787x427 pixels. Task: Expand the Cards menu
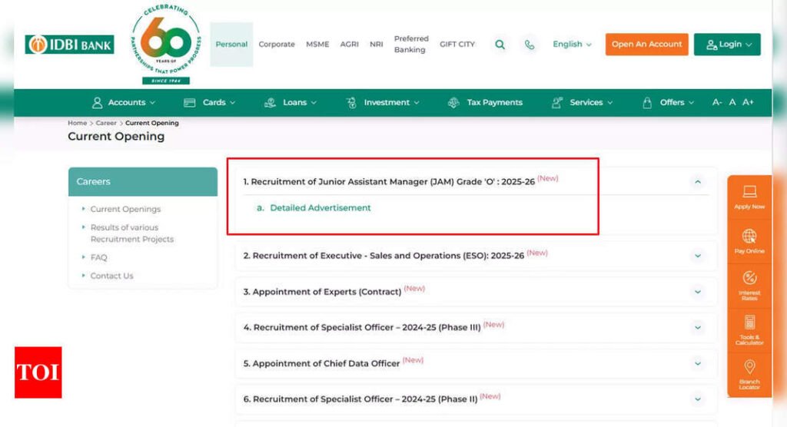209,102
